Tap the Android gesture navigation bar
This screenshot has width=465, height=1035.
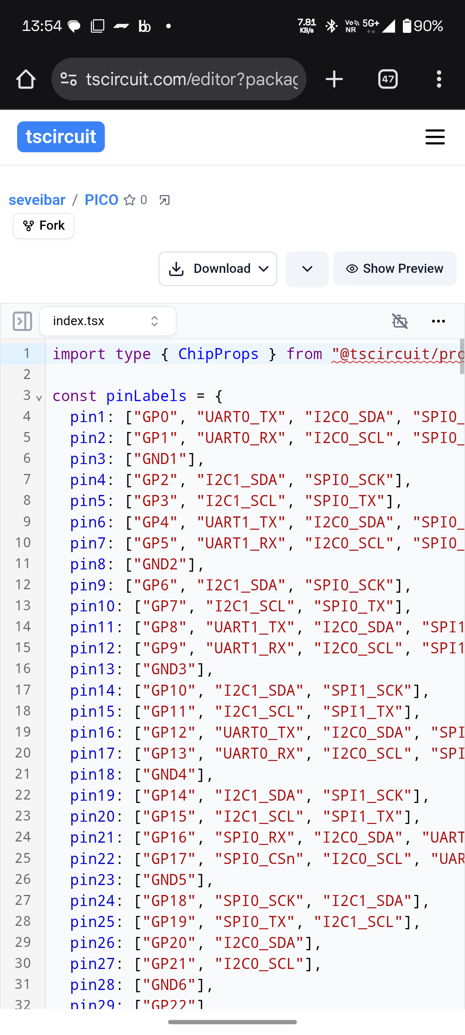tap(232, 1022)
